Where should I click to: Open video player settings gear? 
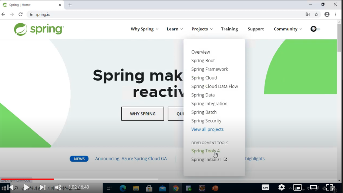[282, 187]
